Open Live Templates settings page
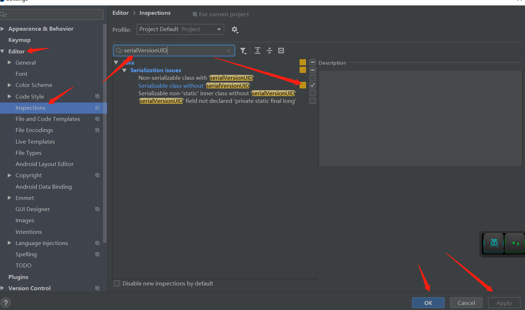 (35, 141)
